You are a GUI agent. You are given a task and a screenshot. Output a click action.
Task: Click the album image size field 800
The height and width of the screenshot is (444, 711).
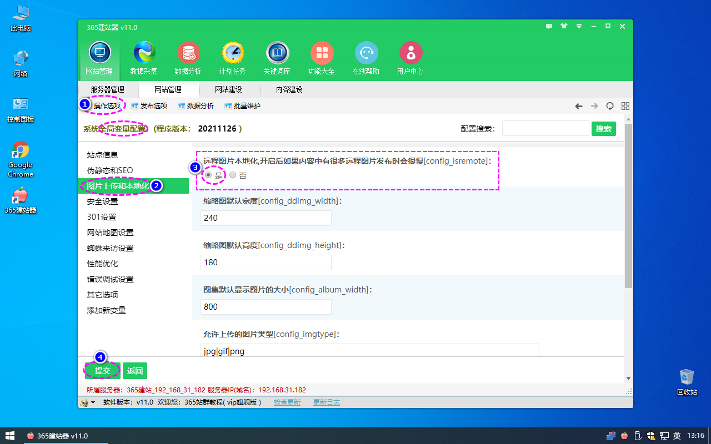click(266, 307)
